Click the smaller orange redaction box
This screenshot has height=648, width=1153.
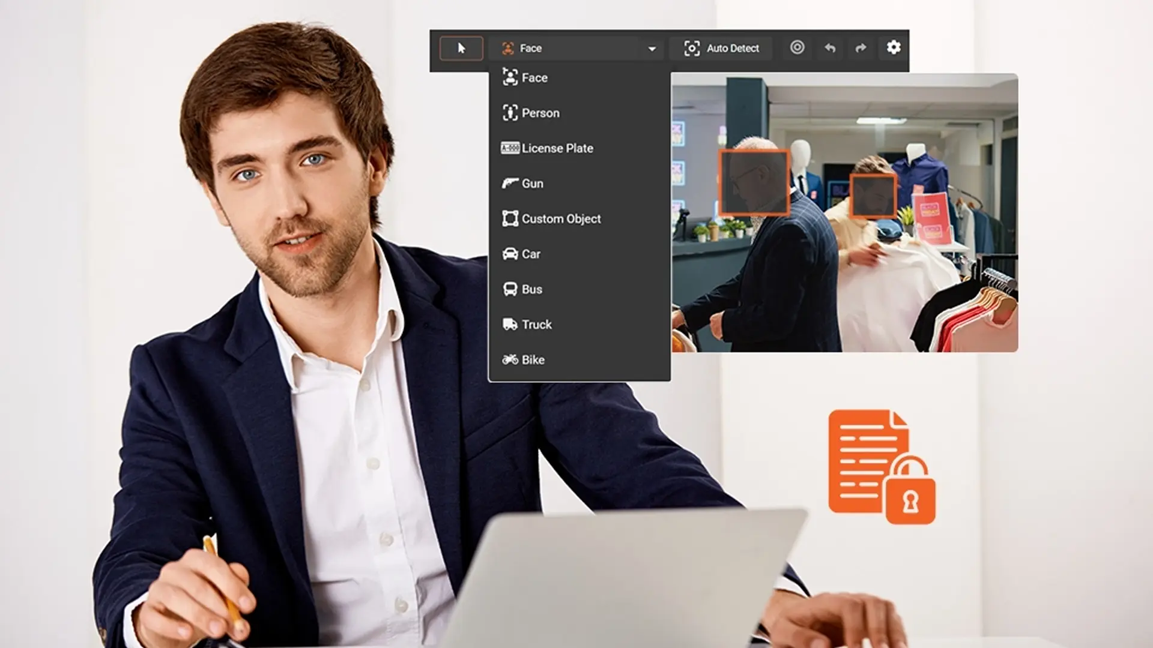873,196
